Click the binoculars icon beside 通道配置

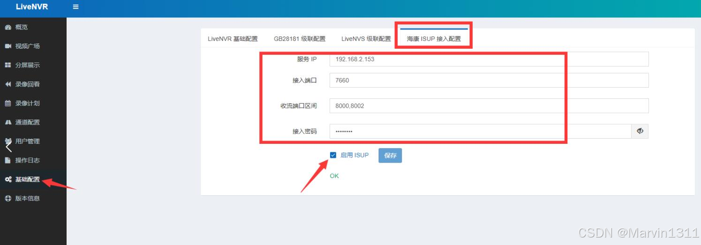(x=8, y=122)
